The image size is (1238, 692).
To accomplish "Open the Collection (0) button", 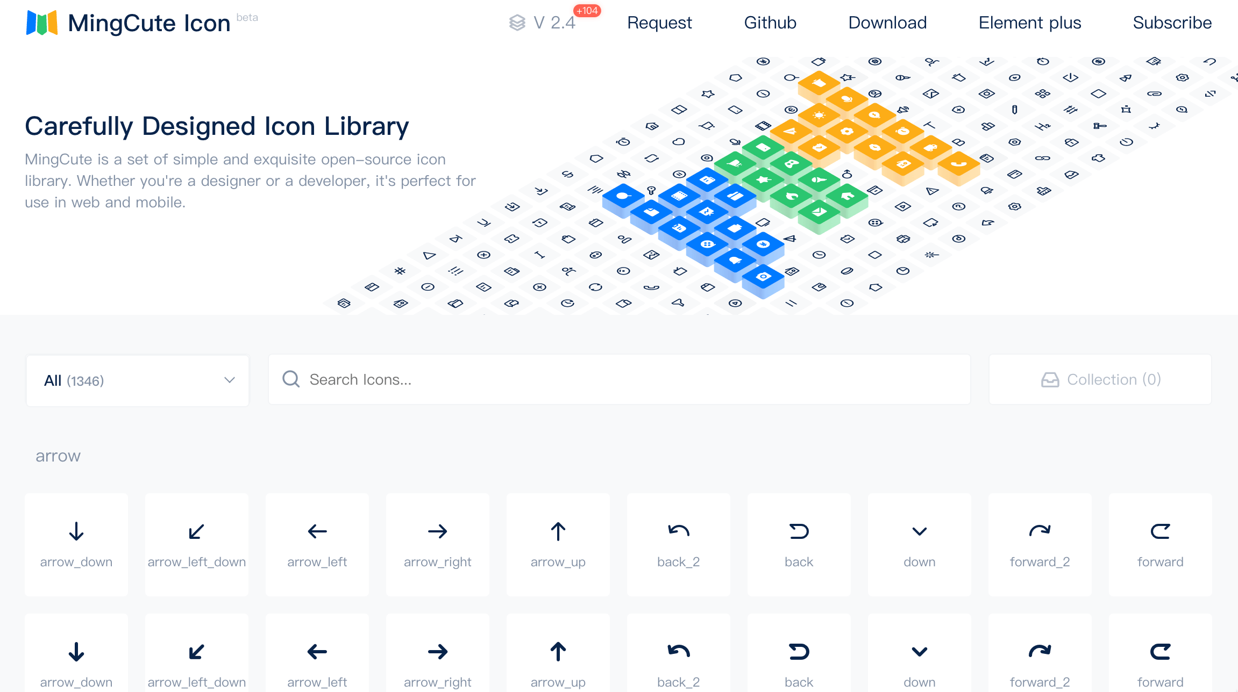I will pos(1100,379).
